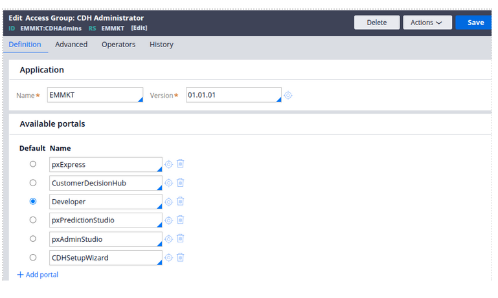Open the Version 01.01.01 combo box
The width and height of the screenshot is (498, 298).
coord(233,95)
